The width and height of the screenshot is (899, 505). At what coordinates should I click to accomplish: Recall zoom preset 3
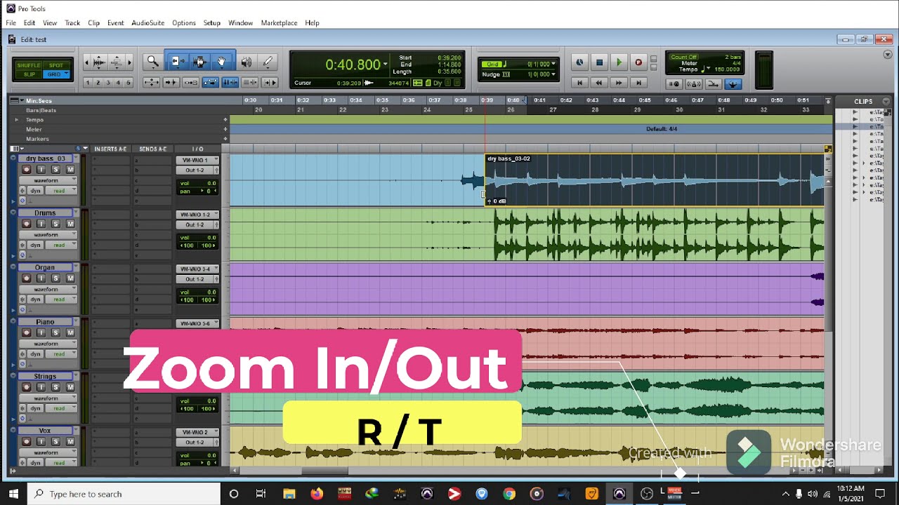tap(107, 83)
